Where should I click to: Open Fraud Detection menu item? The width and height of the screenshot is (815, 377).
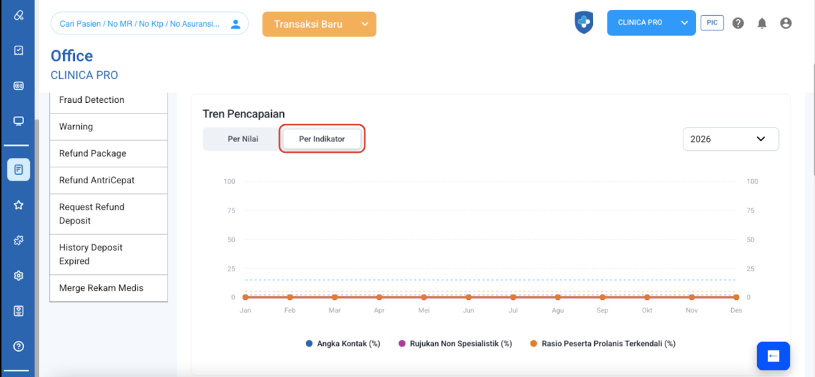pyautogui.click(x=92, y=100)
